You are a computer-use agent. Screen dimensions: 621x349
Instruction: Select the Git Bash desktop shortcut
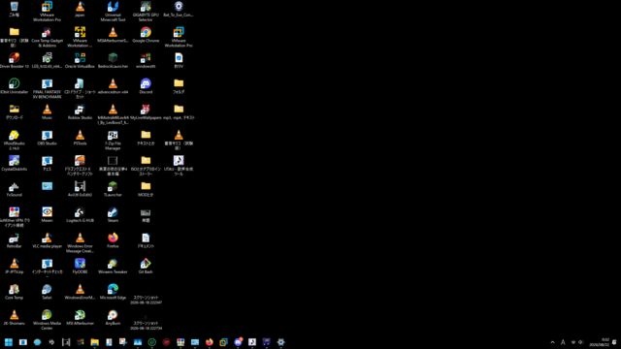146,266
